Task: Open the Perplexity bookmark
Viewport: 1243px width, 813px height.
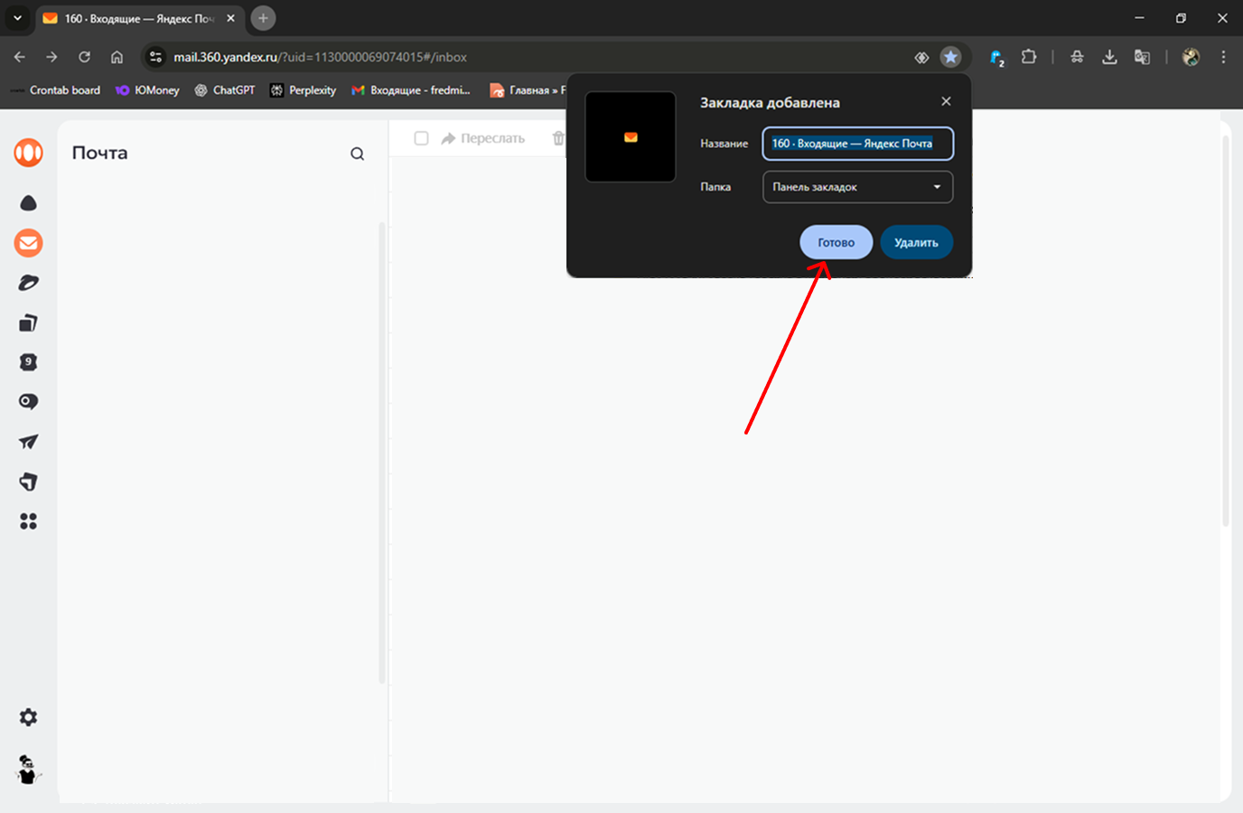Action: coord(303,90)
